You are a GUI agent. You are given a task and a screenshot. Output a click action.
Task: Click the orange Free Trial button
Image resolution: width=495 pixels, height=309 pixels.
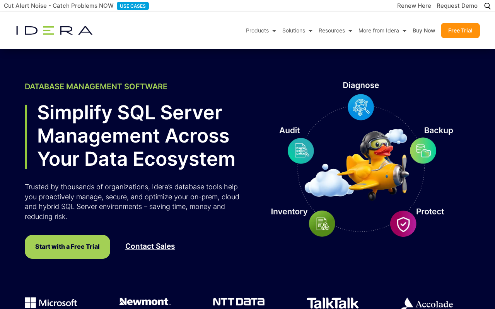pos(460,31)
